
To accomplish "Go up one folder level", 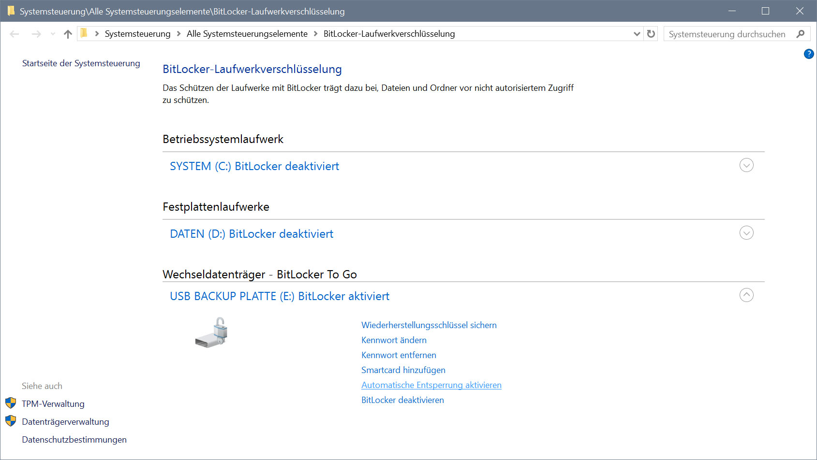I will coord(68,34).
